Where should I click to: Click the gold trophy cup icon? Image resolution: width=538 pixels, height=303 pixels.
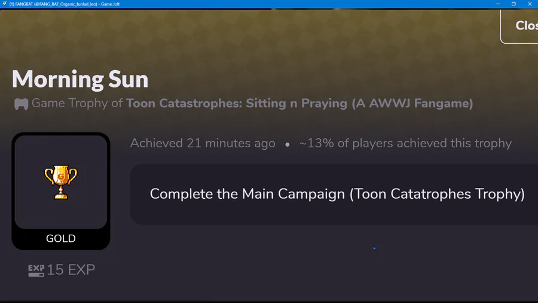(x=61, y=182)
